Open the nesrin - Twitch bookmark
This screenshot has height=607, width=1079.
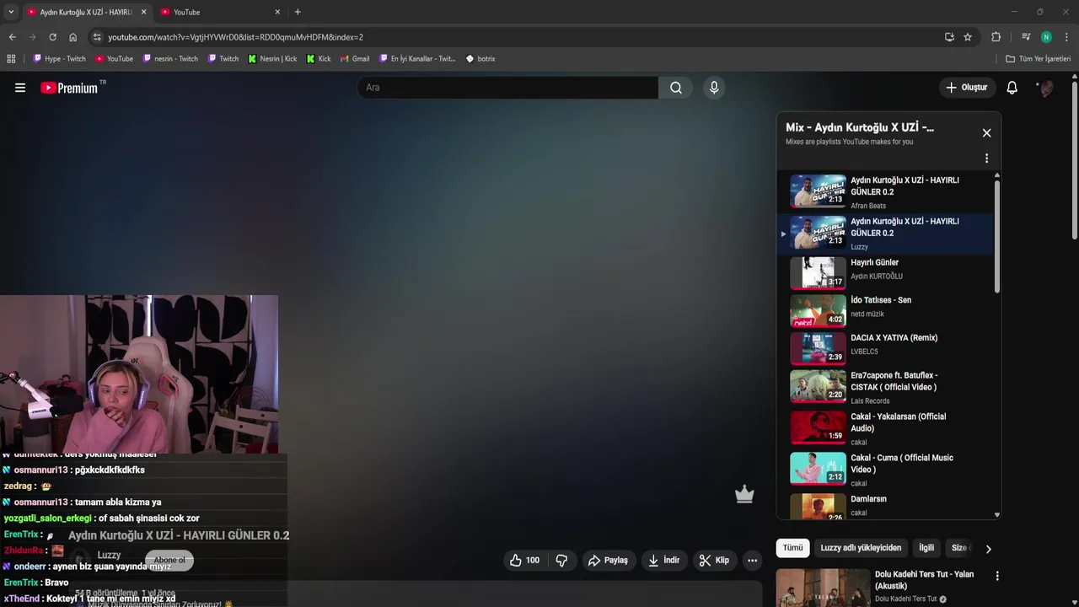(170, 59)
